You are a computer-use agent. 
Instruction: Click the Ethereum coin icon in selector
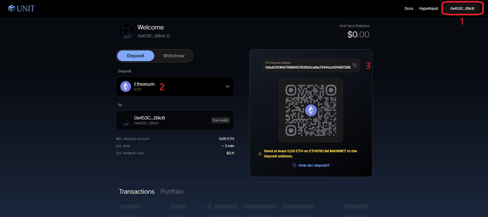tap(125, 86)
